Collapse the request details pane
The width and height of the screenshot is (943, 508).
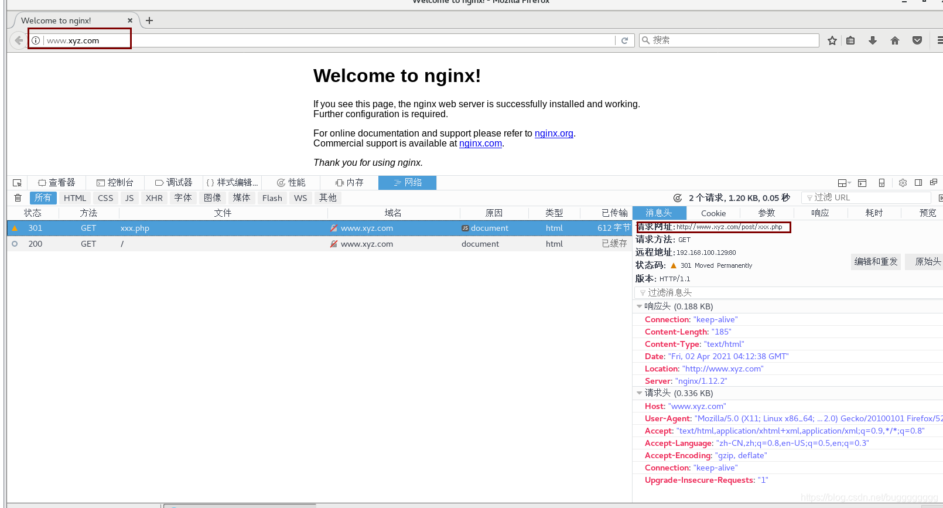940,198
